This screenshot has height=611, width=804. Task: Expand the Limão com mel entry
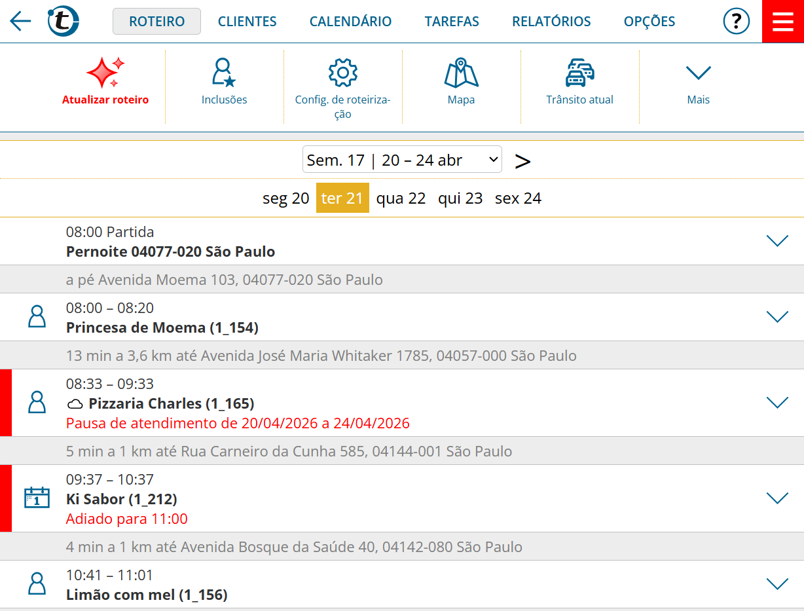pyautogui.click(x=777, y=584)
